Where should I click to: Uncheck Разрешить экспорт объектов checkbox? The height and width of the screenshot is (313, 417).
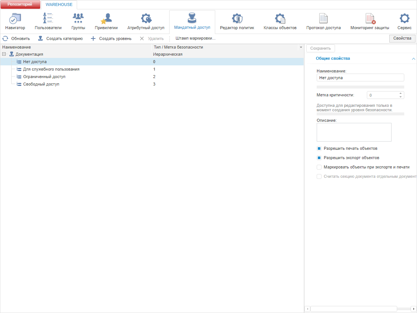pyautogui.click(x=319, y=158)
